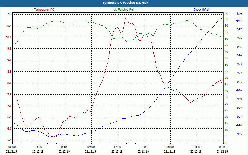Click the 966 tick on the pressure axis
The width and height of the screenshot is (248, 155).
[x=240, y=126]
